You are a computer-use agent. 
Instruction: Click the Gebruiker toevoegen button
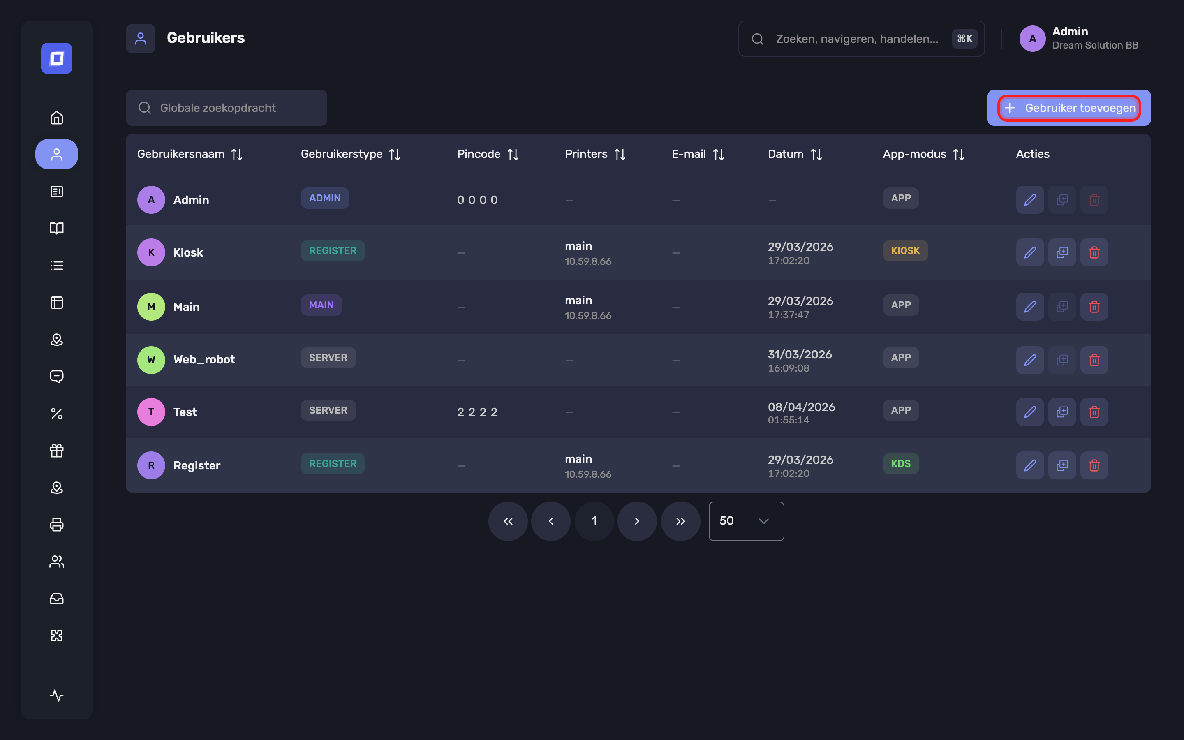pos(1069,108)
